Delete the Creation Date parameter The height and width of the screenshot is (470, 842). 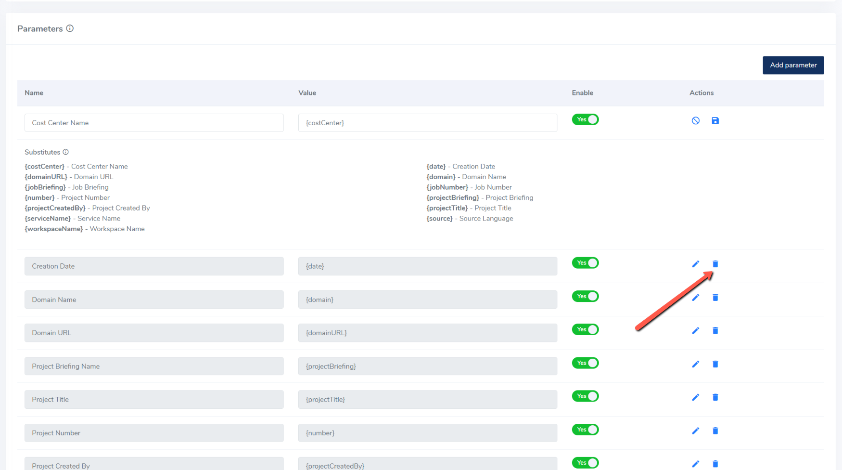[x=715, y=264]
